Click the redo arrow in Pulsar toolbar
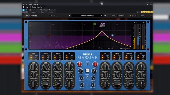 coord(55,16)
